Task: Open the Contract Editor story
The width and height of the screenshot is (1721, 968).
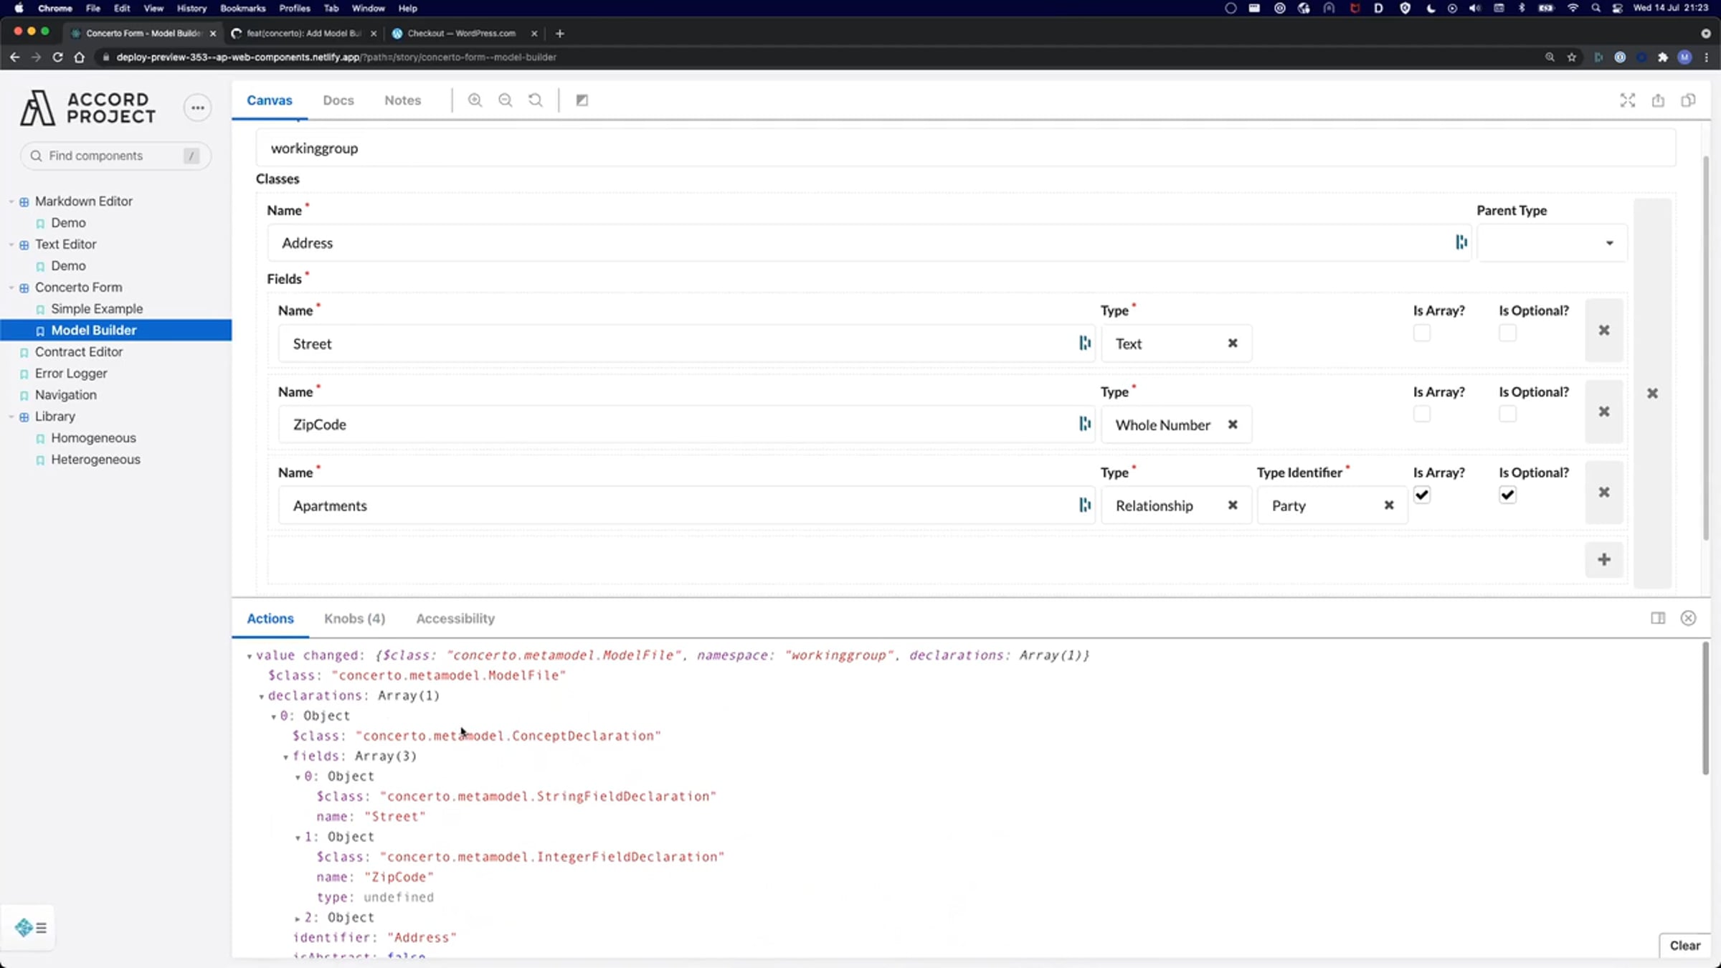Action: 79,352
